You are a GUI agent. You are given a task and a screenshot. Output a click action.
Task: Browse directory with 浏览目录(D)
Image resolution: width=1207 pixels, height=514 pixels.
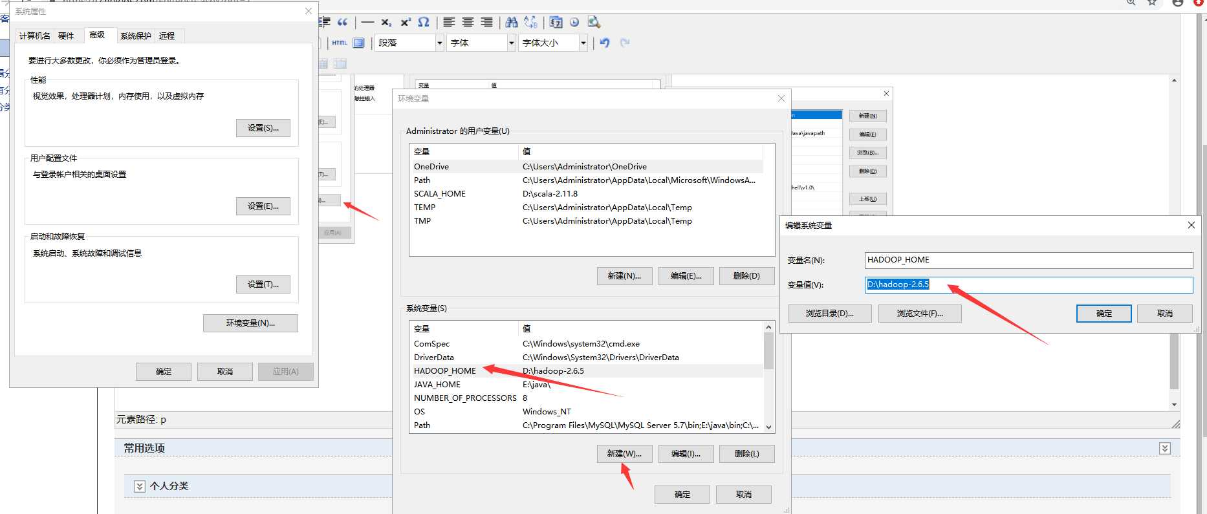(830, 314)
